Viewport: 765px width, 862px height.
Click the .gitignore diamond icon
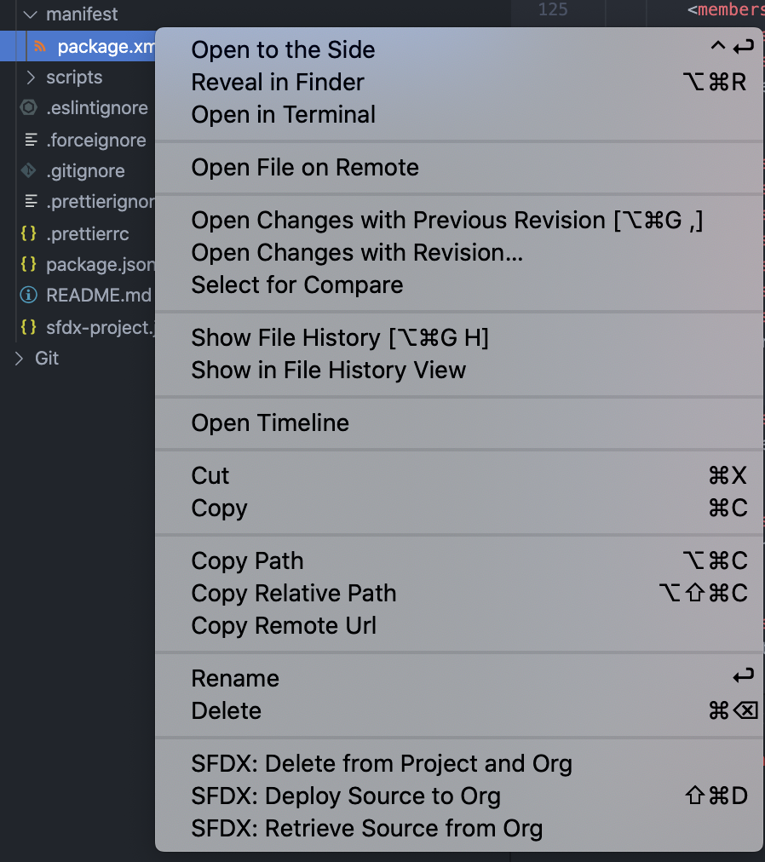tap(28, 170)
